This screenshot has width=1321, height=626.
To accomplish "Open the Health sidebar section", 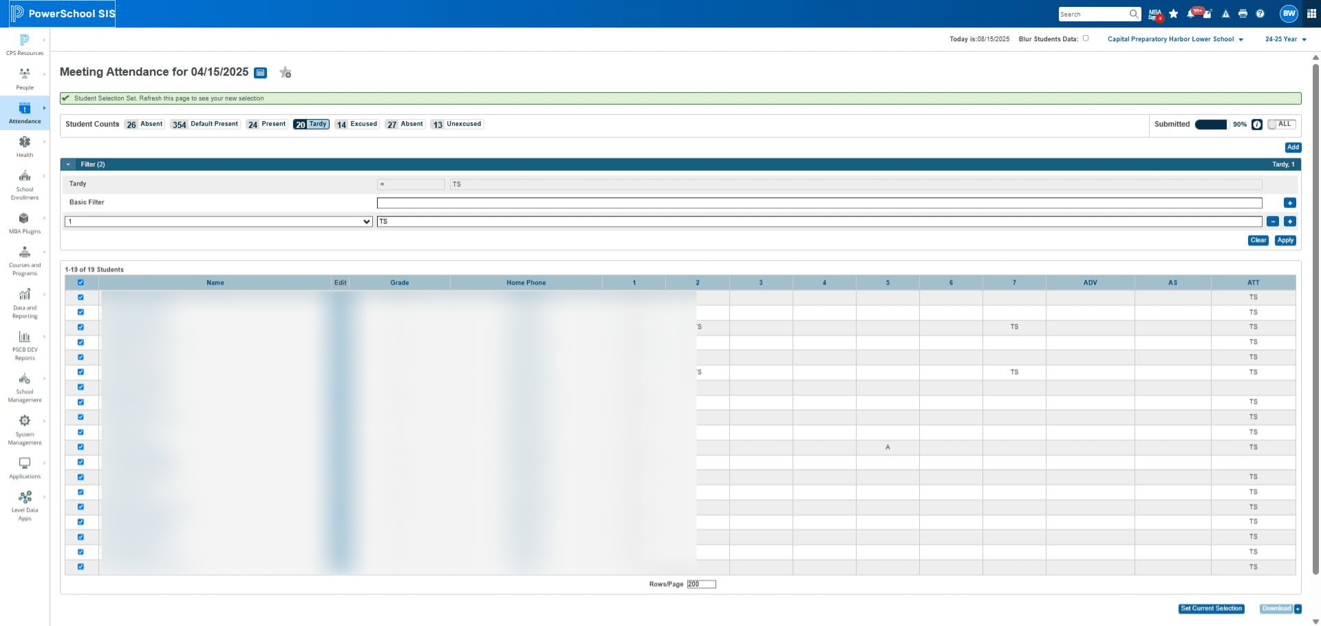I will click(25, 147).
